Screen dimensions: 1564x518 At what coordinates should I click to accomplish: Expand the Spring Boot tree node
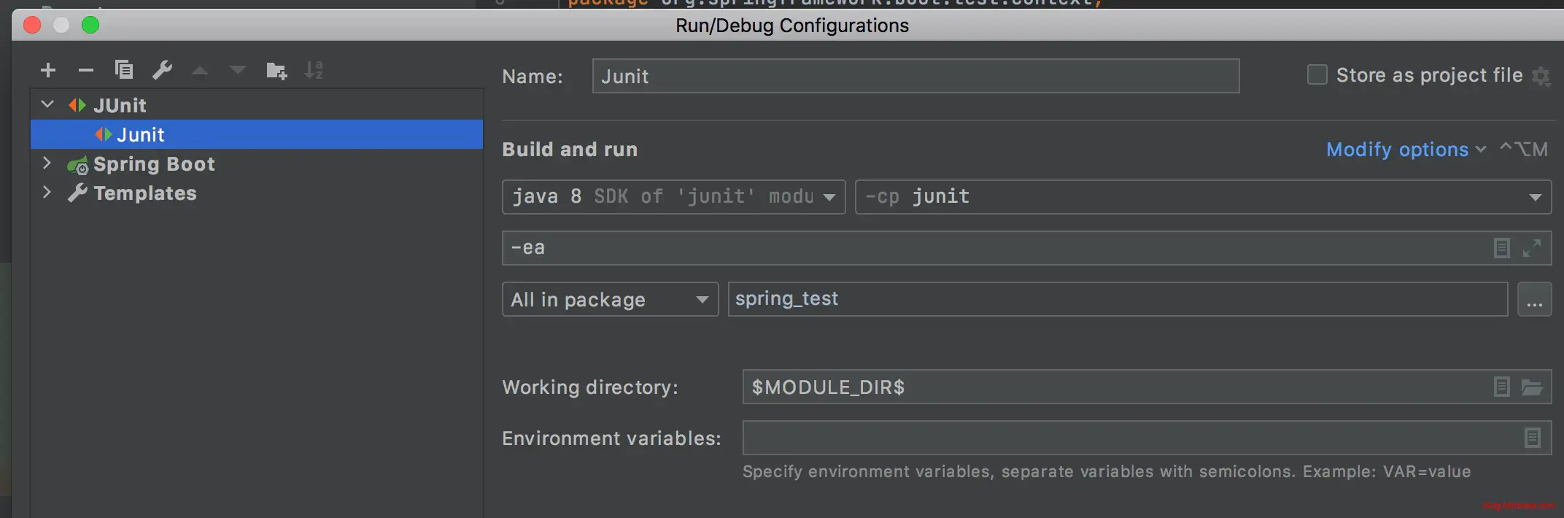tap(47, 163)
